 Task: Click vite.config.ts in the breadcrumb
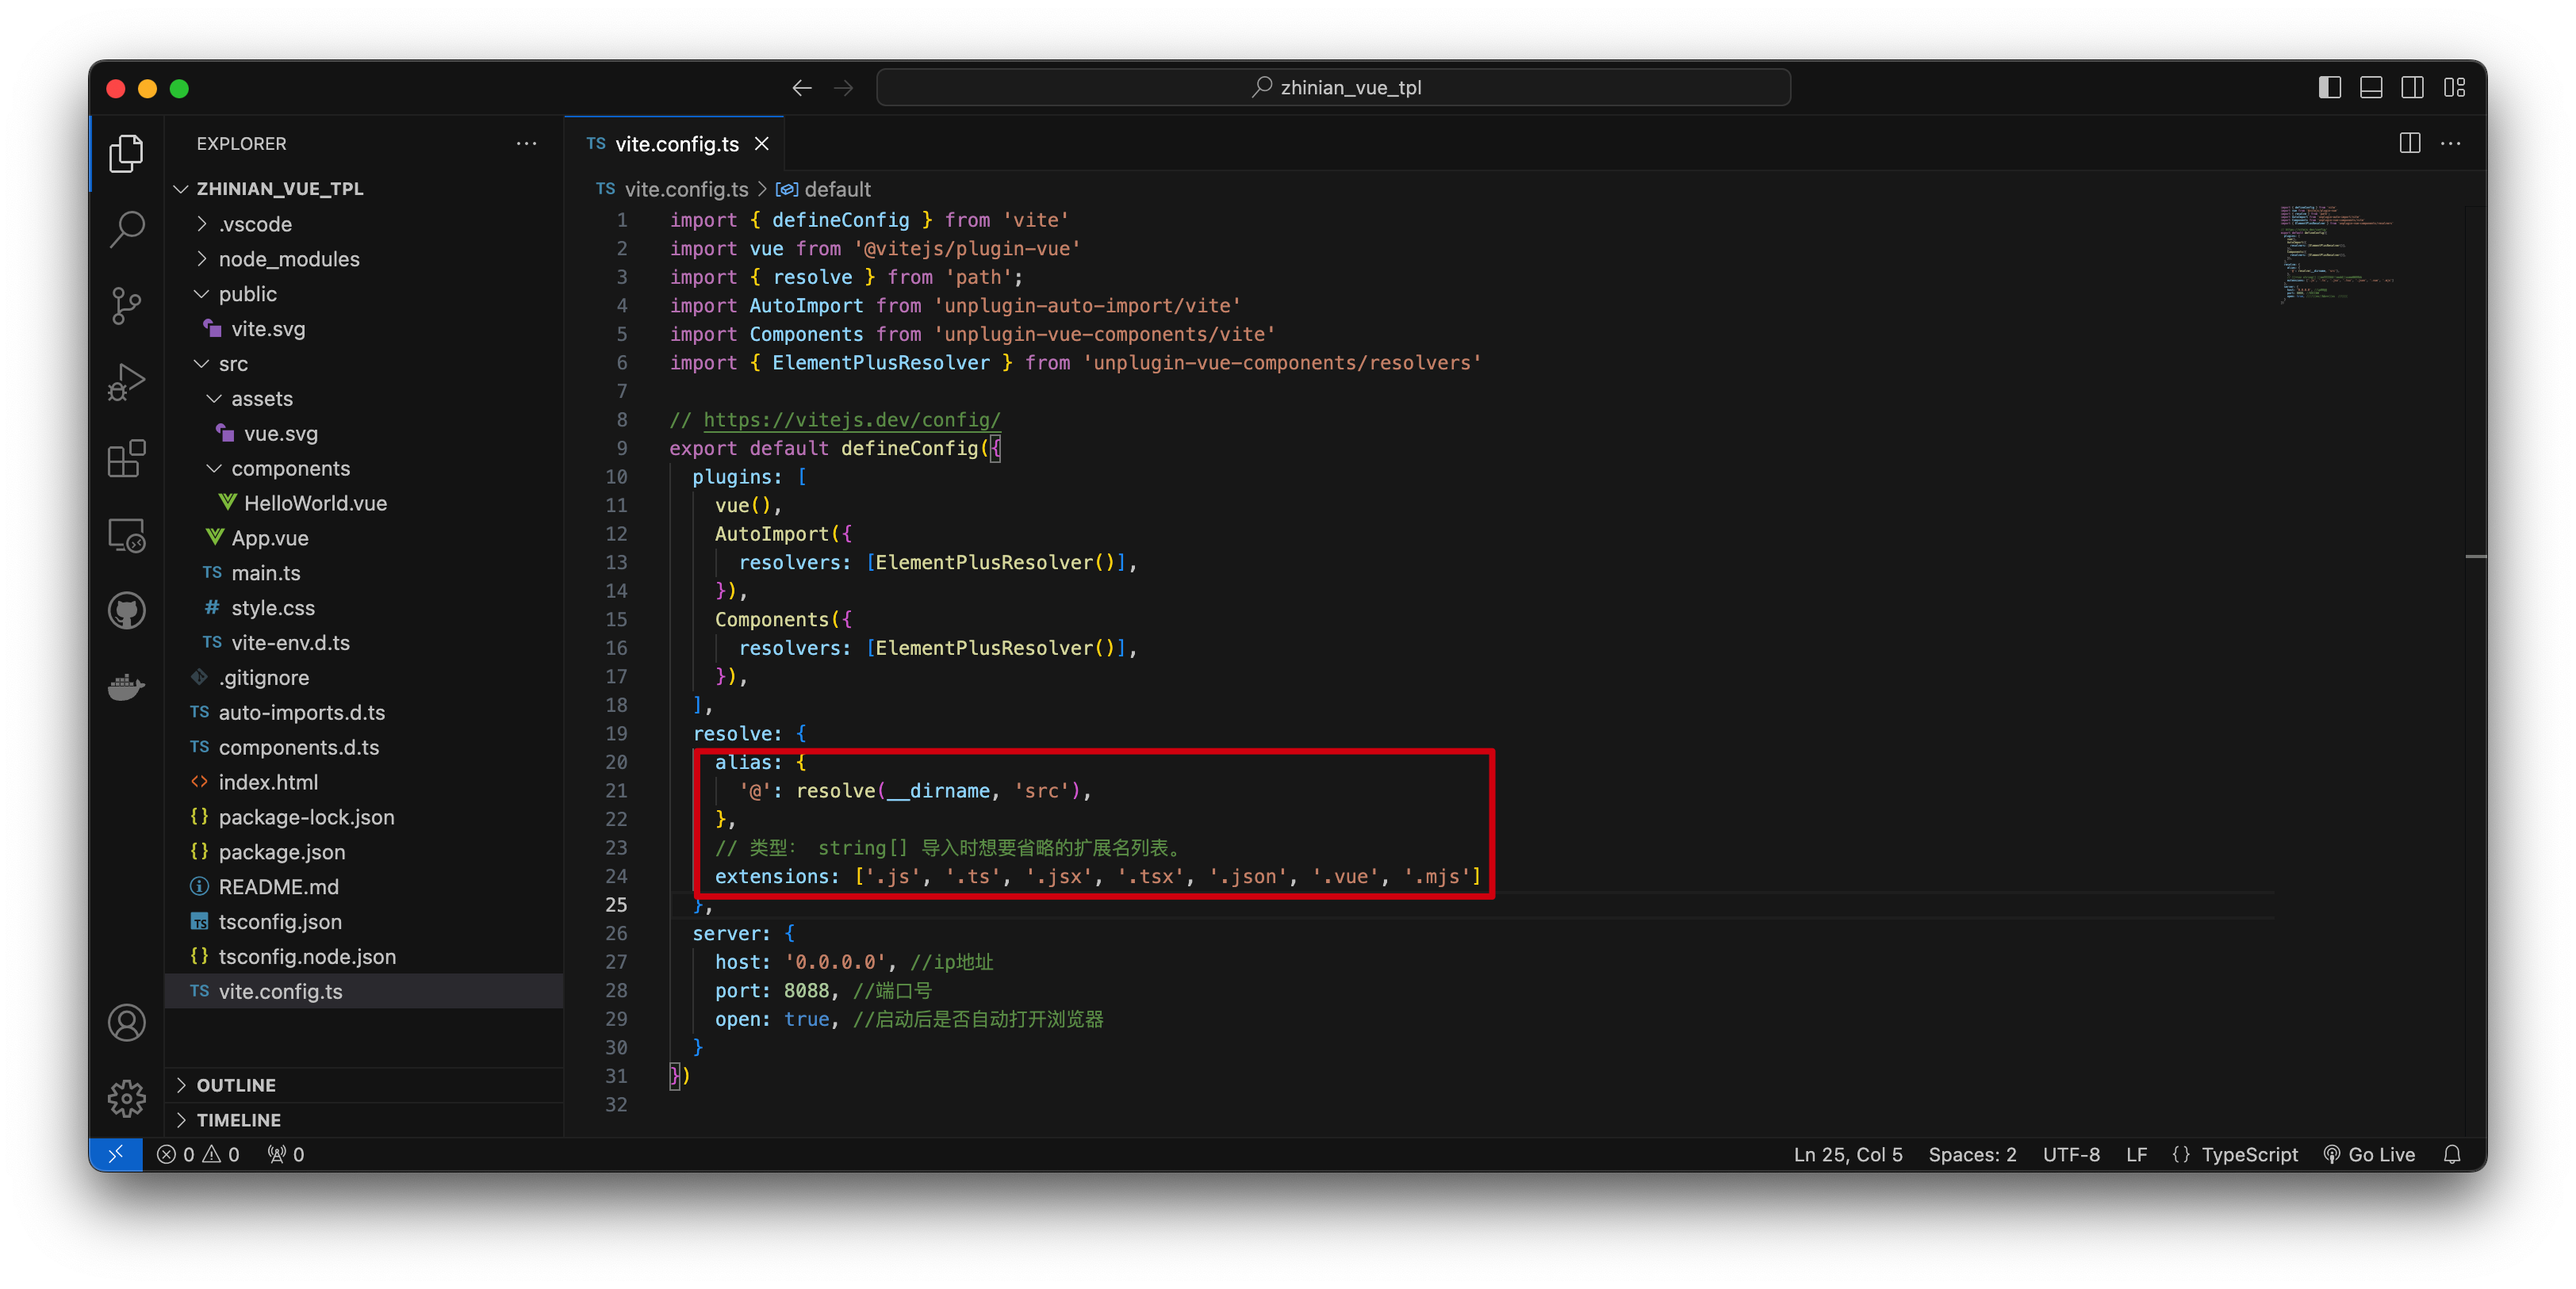click(x=686, y=189)
